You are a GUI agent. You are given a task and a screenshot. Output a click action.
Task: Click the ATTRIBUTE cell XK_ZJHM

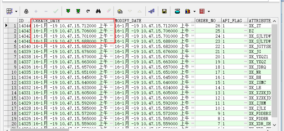[x=260, y=103]
